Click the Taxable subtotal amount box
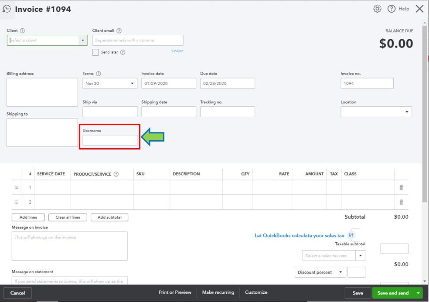429x302 pixels. pos(395,249)
